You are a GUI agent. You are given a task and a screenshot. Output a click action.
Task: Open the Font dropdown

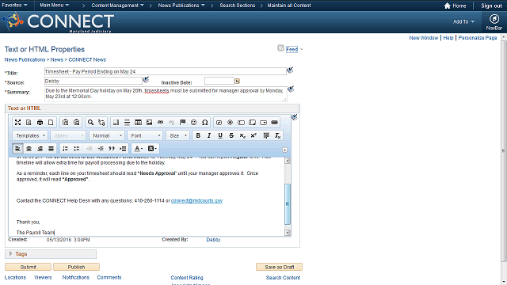pyautogui.click(x=145, y=135)
